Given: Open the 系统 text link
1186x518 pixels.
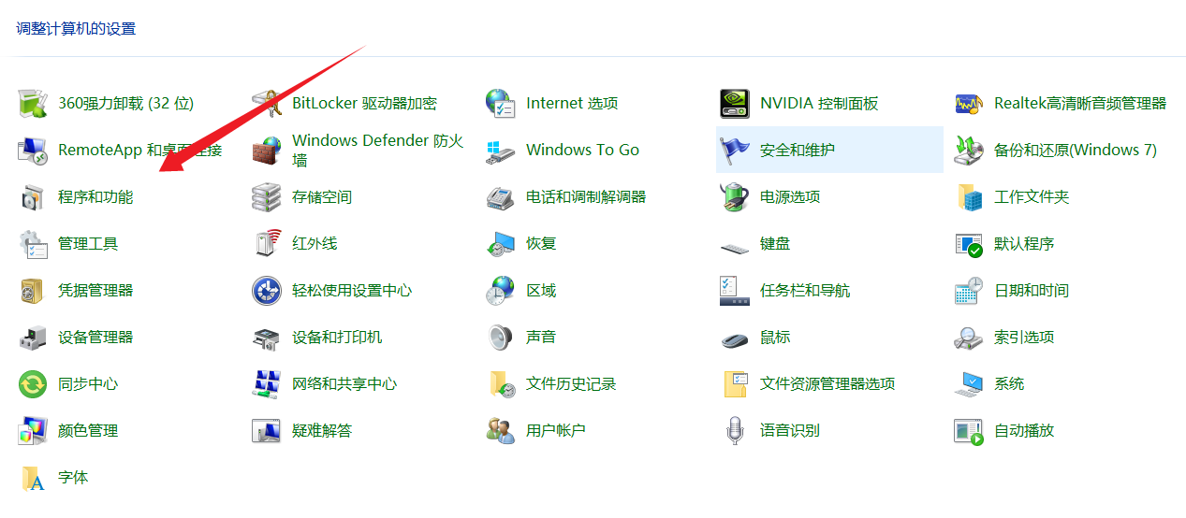Looking at the screenshot, I should point(1009,383).
